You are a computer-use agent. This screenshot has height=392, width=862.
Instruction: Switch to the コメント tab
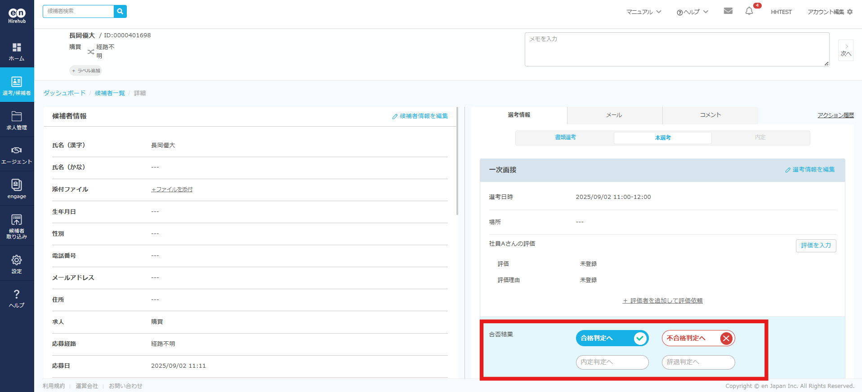click(710, 115)
